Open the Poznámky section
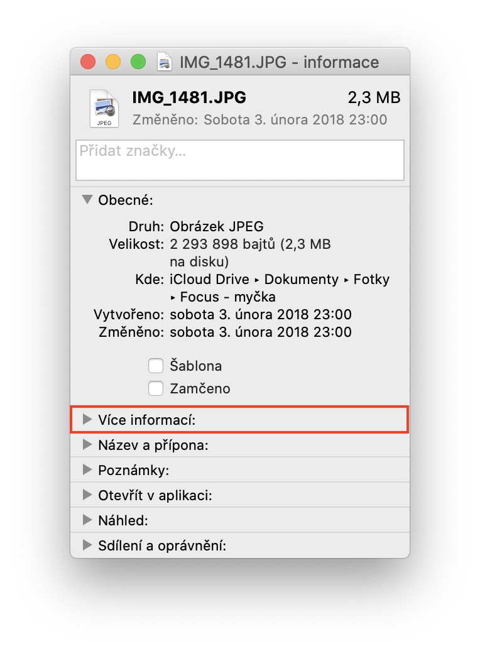Viewport: 480px width, 651px height. click(x=87, y=470)
